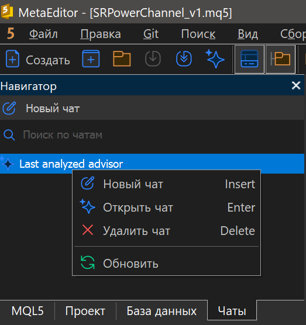The image size is (306, 325).
Task: Click the Поиск по чатам search field
Action: [x=152, y=135]
